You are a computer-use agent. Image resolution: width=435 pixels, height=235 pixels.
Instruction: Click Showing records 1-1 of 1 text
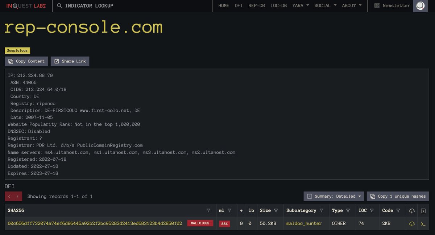[60, 196]
